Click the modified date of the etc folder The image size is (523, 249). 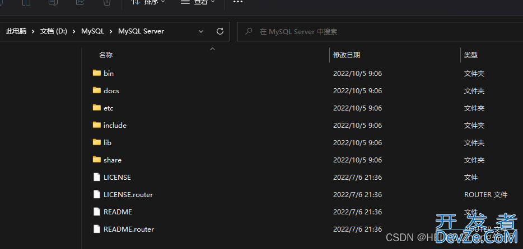pos(358,108)
